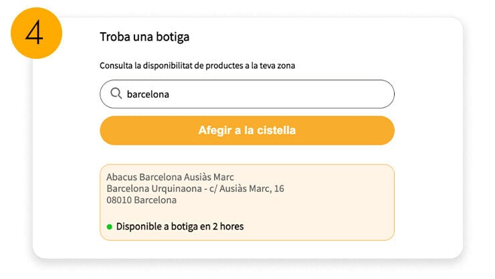Click the orange step 4 badge
495x279 pixels.
37,33
